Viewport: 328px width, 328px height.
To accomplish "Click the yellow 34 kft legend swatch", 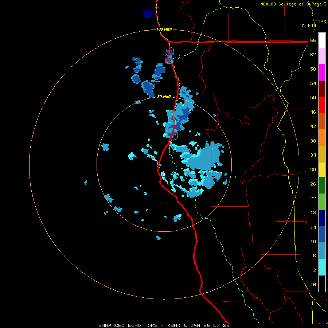I will pyautogui.click(x=322, y=170).
